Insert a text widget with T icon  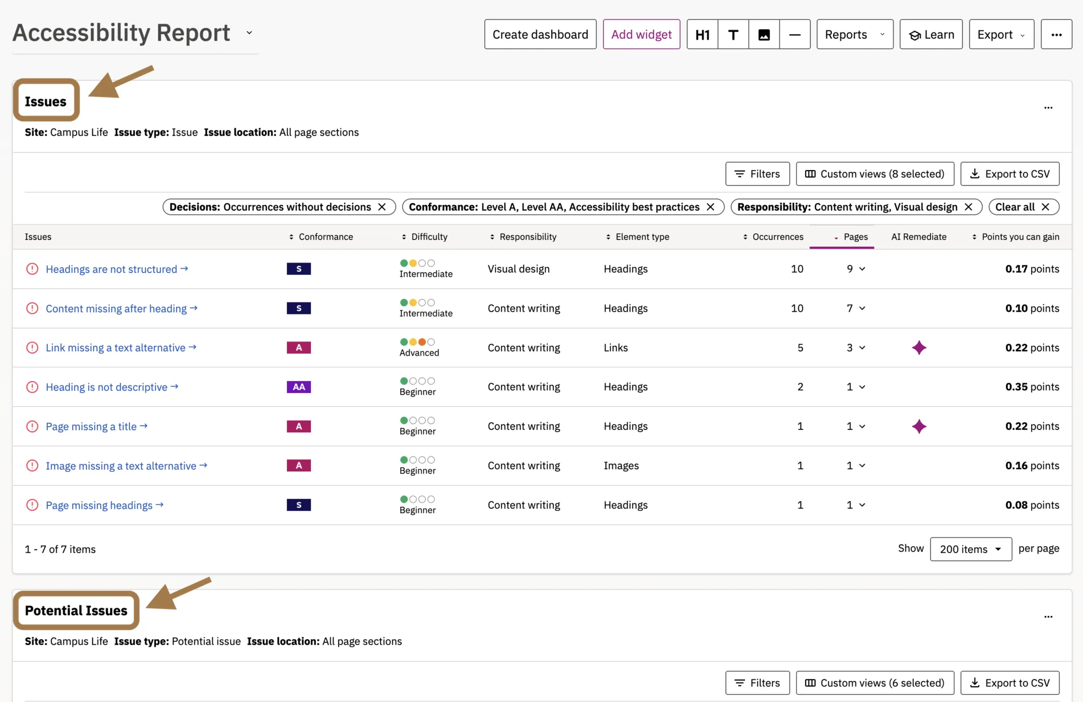[733, 35]
